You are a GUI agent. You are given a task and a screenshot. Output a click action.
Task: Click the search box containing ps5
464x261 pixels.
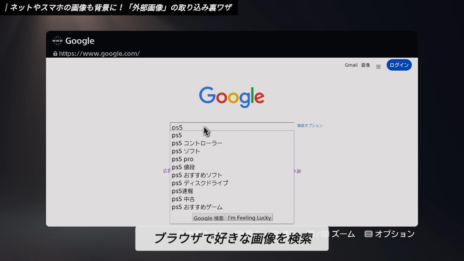click(x=232, y=127)
